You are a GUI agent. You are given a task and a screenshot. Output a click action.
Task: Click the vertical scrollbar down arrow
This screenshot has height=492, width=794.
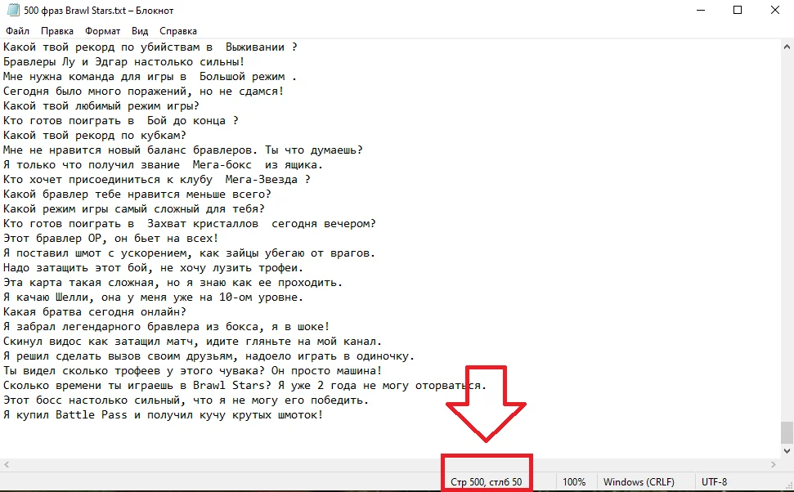click(x=787, y=451)
